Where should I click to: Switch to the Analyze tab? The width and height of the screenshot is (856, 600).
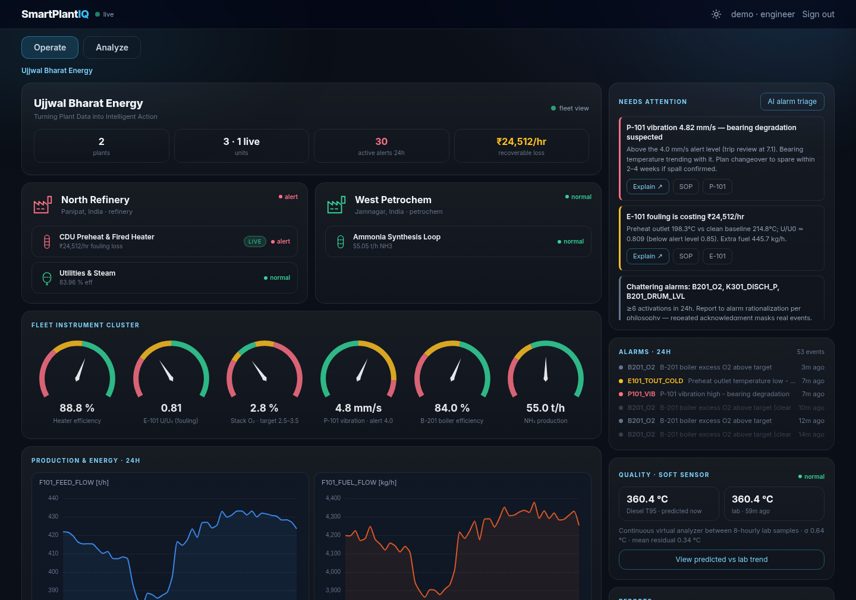tap(112, 48)
